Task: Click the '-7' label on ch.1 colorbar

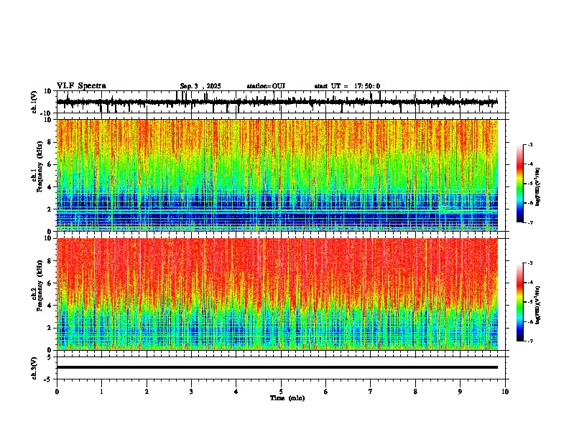Action: [529, 222]
